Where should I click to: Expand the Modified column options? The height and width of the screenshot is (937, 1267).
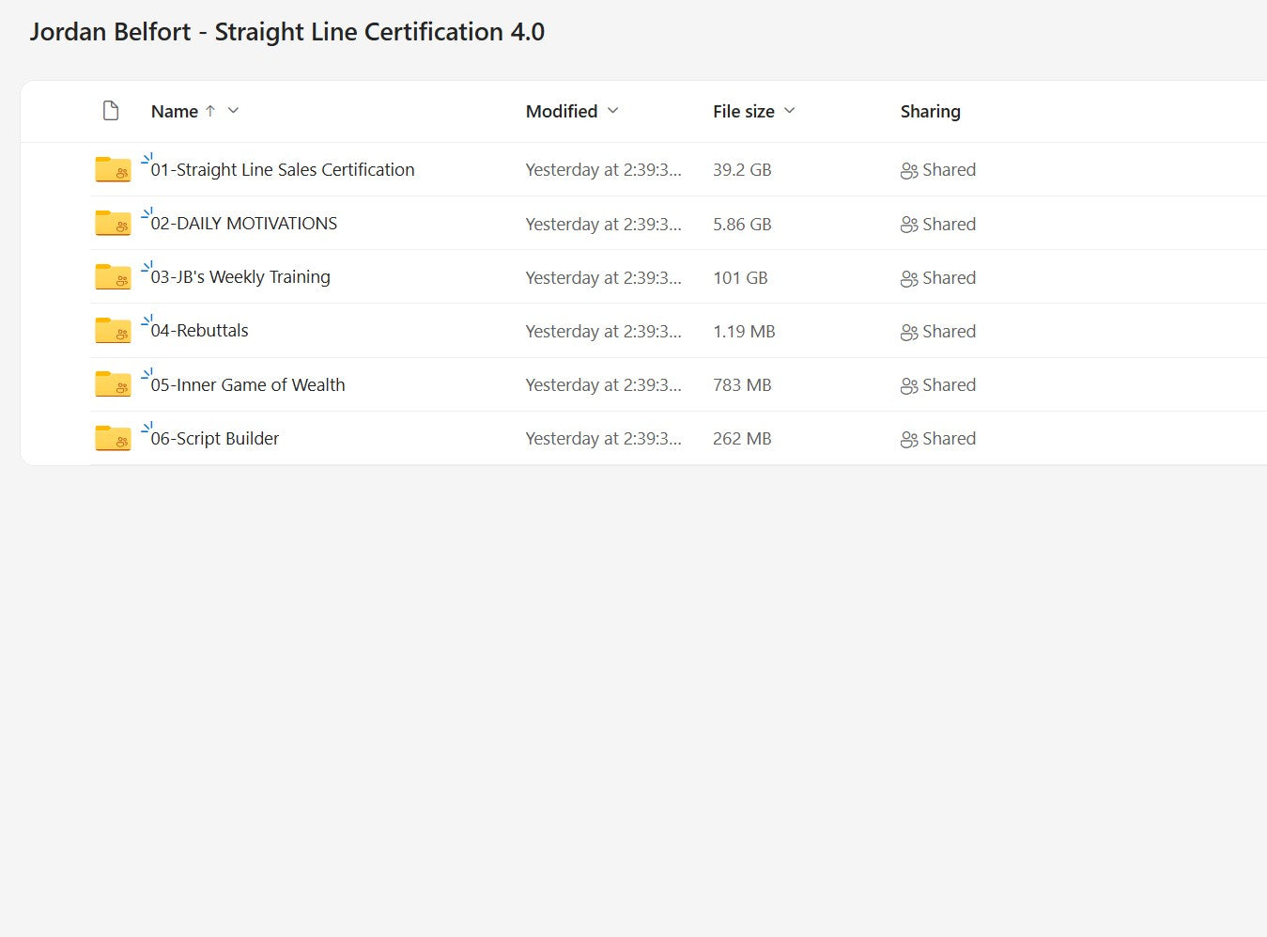[x=613, y=111]
